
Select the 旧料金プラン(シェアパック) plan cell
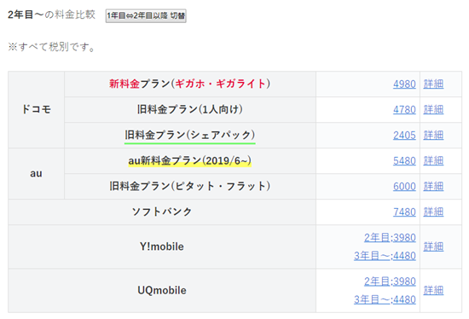pyautogui.click(x=190, y=136)
